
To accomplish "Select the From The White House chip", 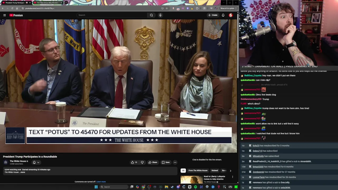I will 198,170.
